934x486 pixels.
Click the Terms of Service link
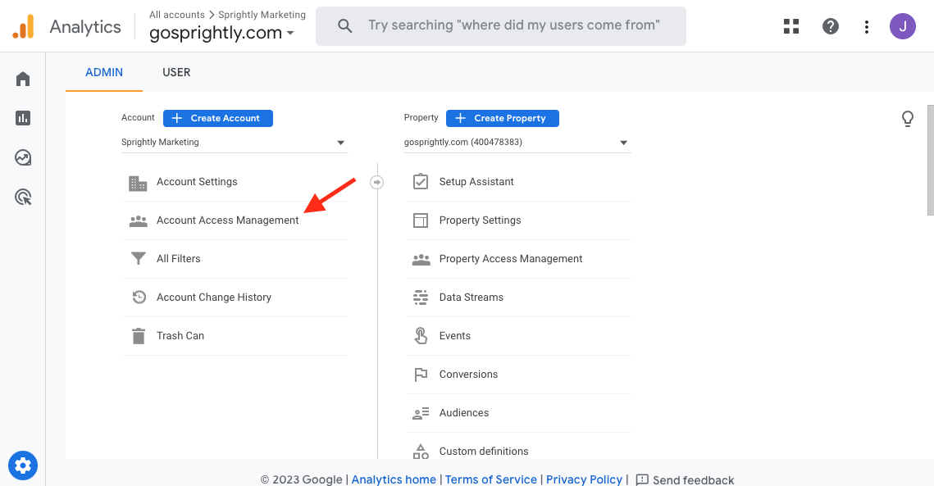(491, 479)
